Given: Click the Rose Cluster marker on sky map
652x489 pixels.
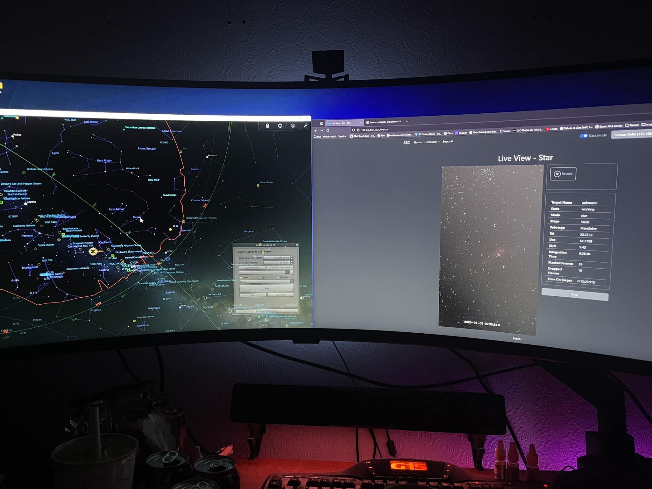Looking at the screenshot, I should pyautogui.click(x=258, y=185).
